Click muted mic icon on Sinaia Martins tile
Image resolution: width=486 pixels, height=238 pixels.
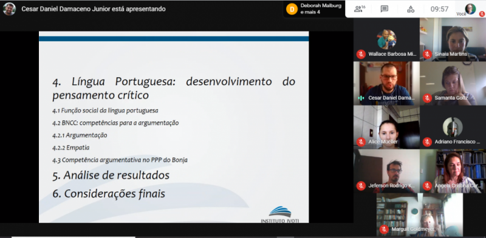click(427, 54)
